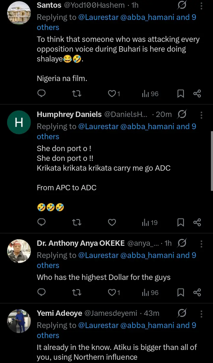Like Santos's tweet

(112, 94)
